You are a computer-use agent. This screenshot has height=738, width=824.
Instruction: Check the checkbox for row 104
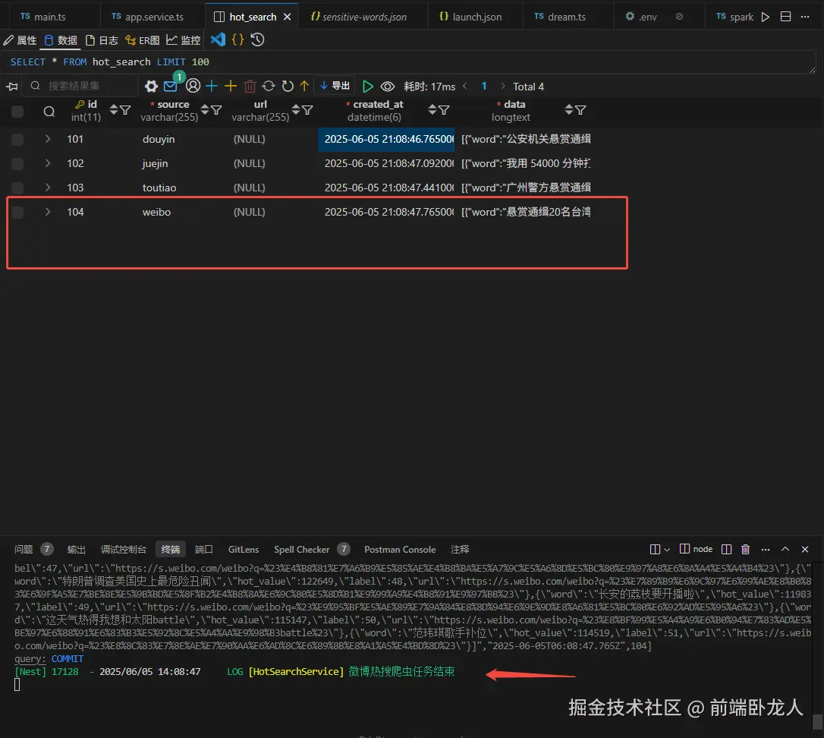[17, 212]
